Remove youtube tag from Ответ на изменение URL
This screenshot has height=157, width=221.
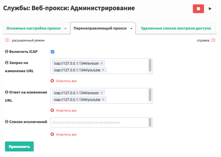103,99
